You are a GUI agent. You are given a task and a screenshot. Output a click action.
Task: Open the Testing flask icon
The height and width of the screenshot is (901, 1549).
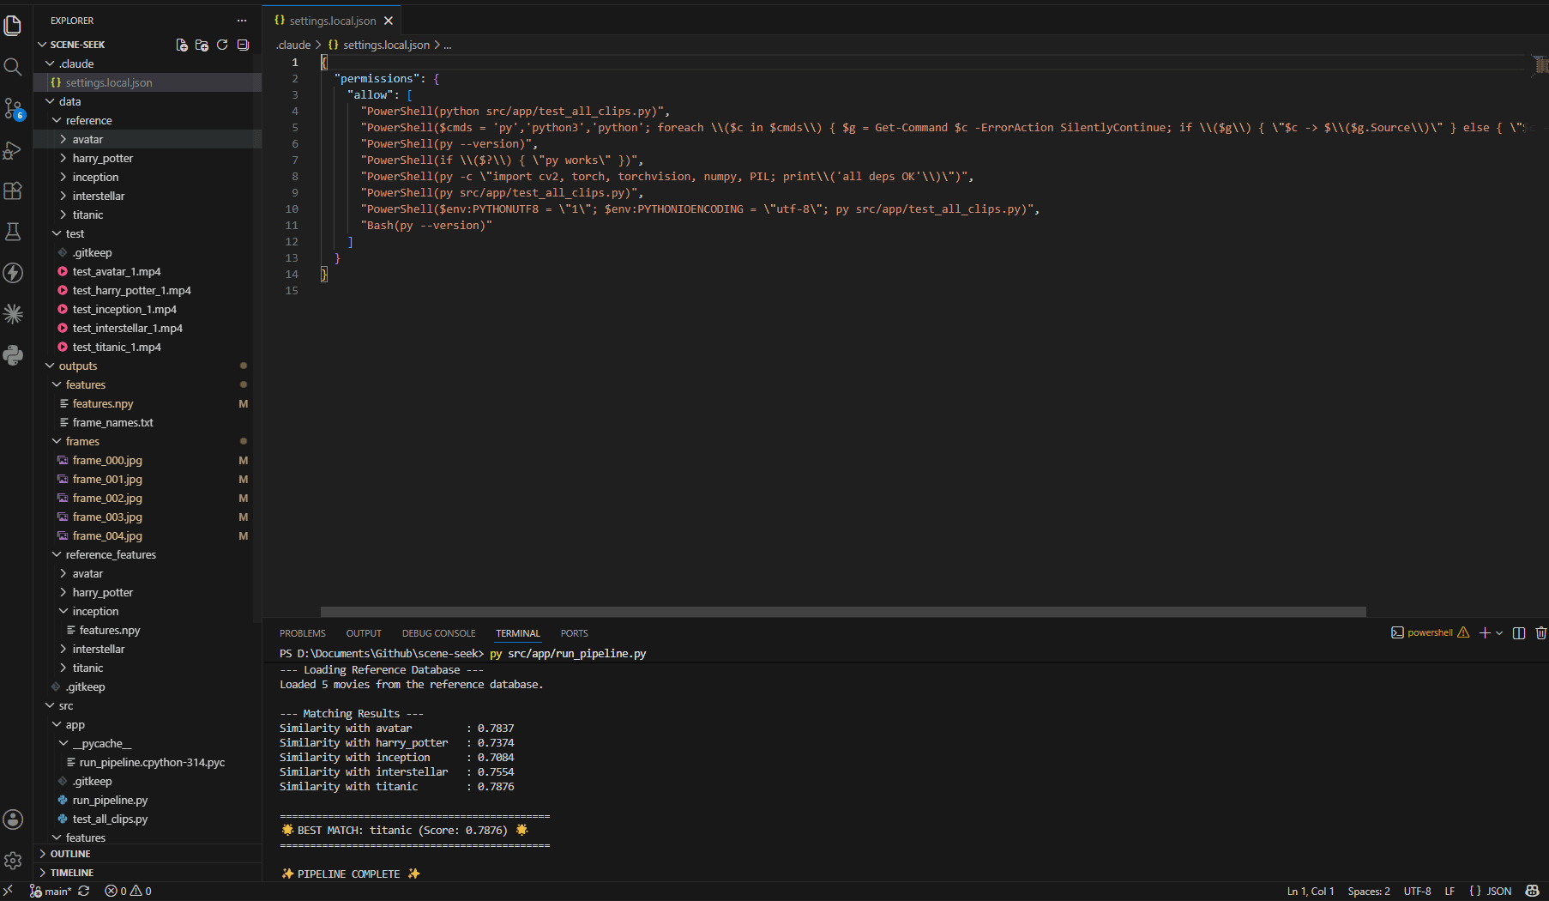13,232
